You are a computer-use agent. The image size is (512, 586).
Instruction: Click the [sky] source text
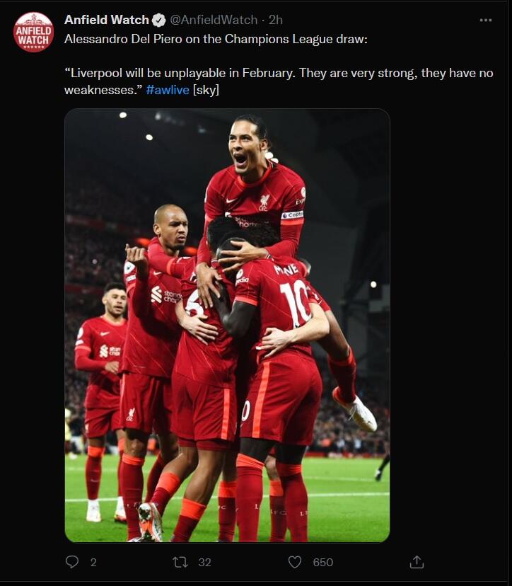click(x=206, y=90)
